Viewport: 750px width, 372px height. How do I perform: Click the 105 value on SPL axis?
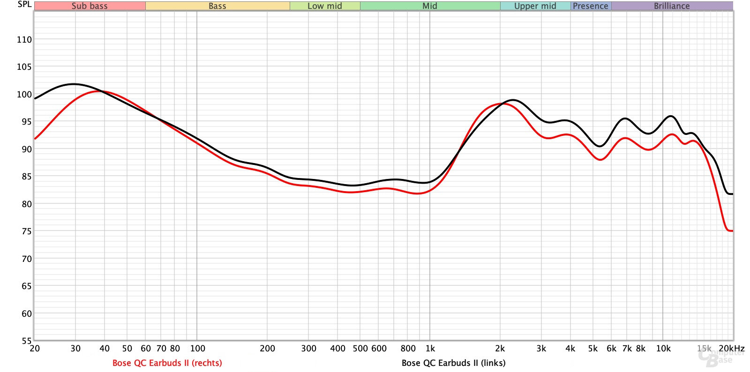click(24, 67)
